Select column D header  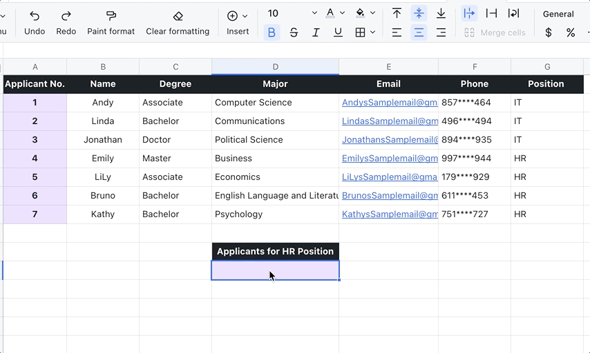point(275,67)
